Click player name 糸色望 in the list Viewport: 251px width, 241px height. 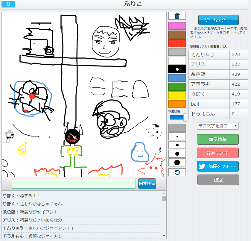198,74
